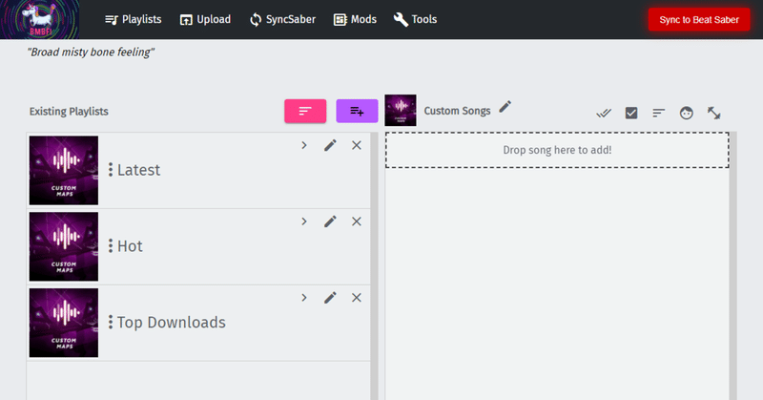Open the Upload page
763x400 pixels.
click(205, 19)
